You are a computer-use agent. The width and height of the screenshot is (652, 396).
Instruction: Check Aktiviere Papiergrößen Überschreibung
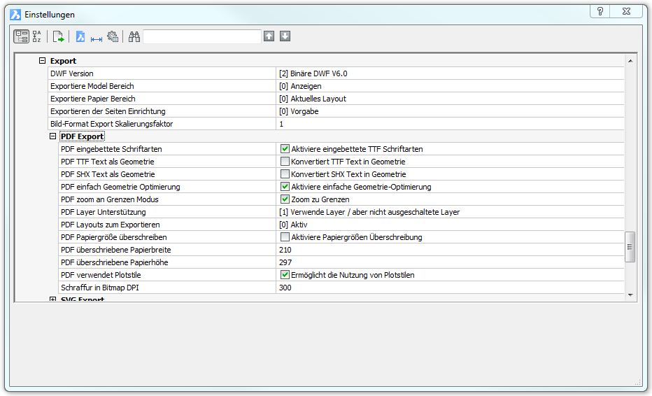[285, 237]
